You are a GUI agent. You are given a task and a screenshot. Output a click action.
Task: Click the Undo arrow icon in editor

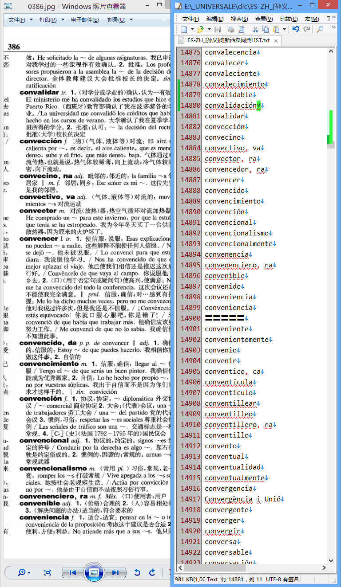pyautogui.click(x=296, y=29)
